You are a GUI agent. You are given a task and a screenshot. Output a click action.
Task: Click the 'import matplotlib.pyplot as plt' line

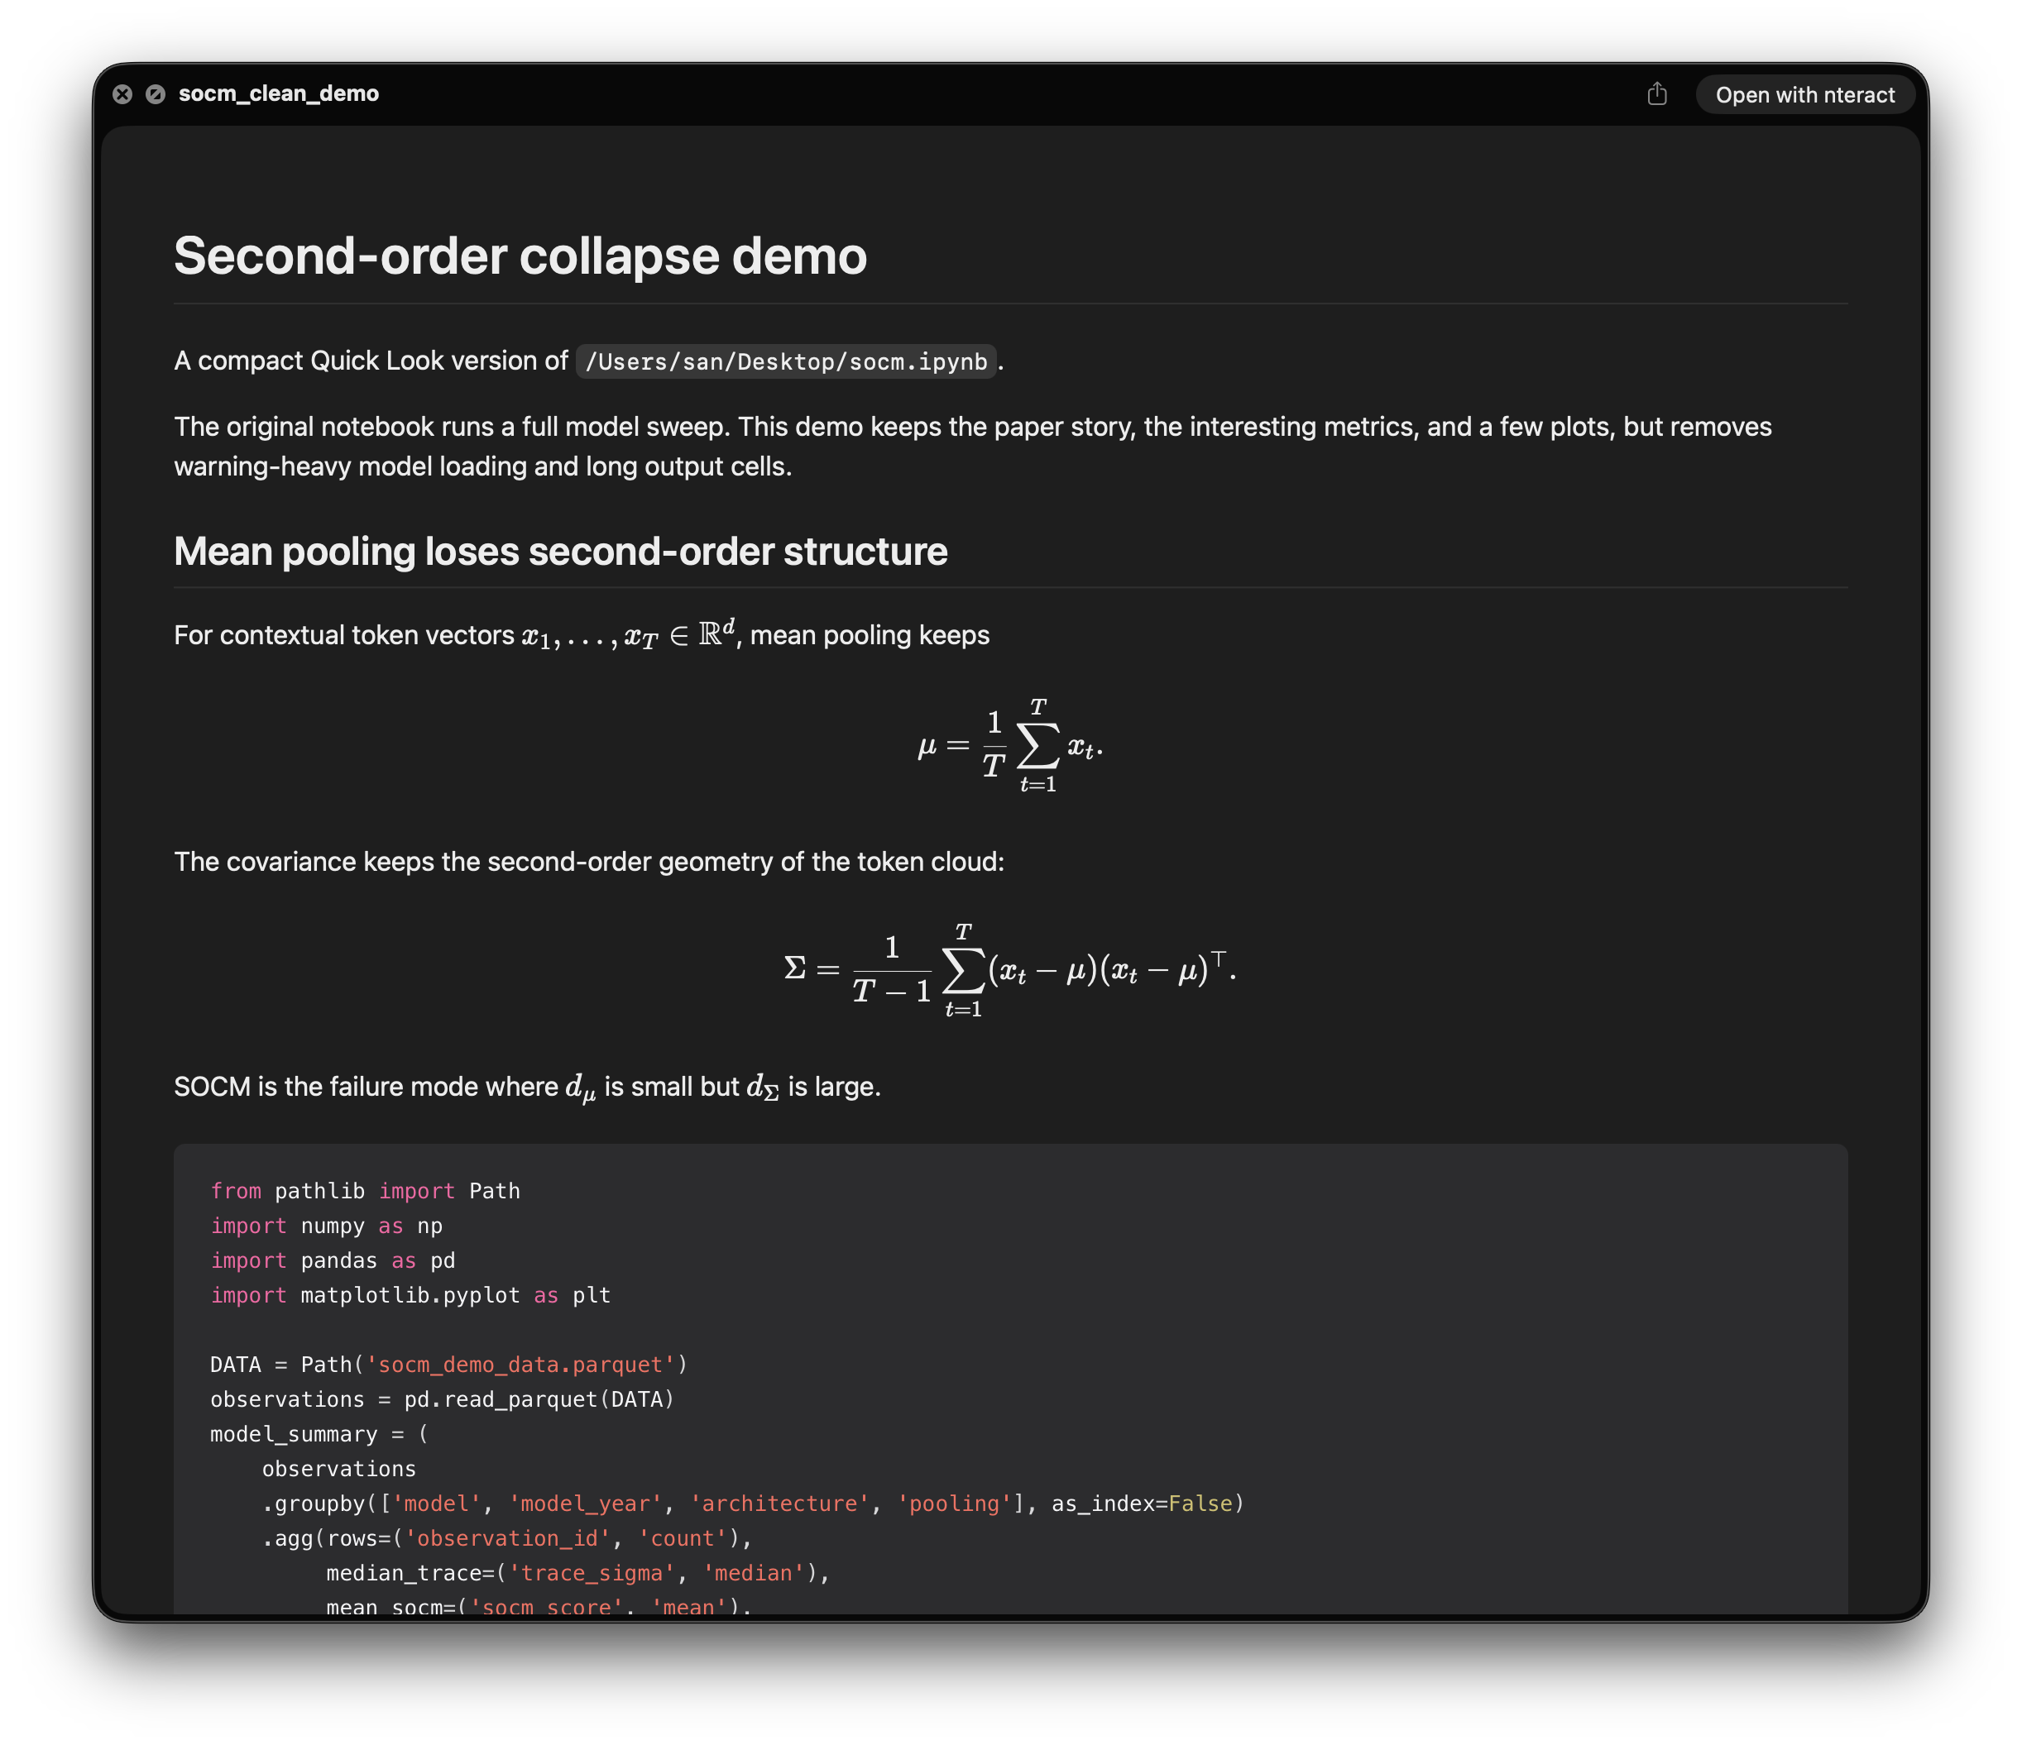coord(410,1295)
